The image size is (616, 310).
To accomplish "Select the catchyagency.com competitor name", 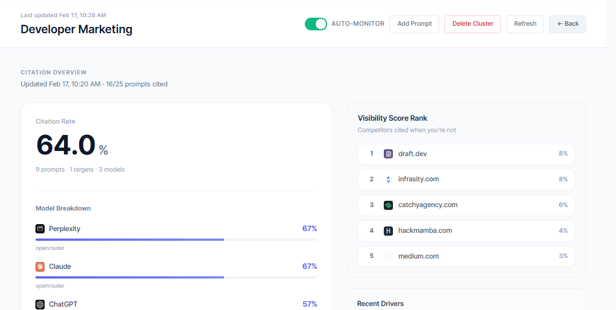I will 428,205.
